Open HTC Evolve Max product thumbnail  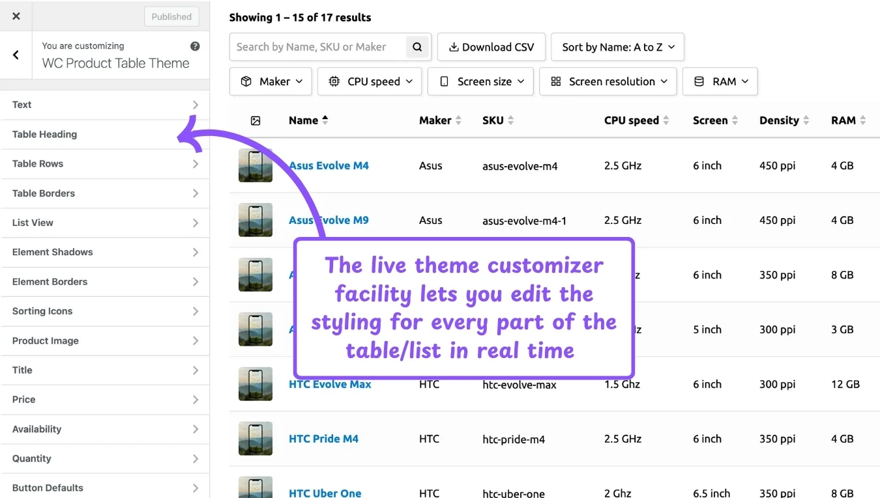pyautogui.click(x=256, y=384)
